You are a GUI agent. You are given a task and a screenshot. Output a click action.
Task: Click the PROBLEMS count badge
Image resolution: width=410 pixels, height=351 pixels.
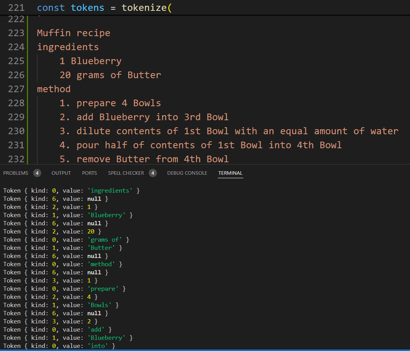pos(37,173)
